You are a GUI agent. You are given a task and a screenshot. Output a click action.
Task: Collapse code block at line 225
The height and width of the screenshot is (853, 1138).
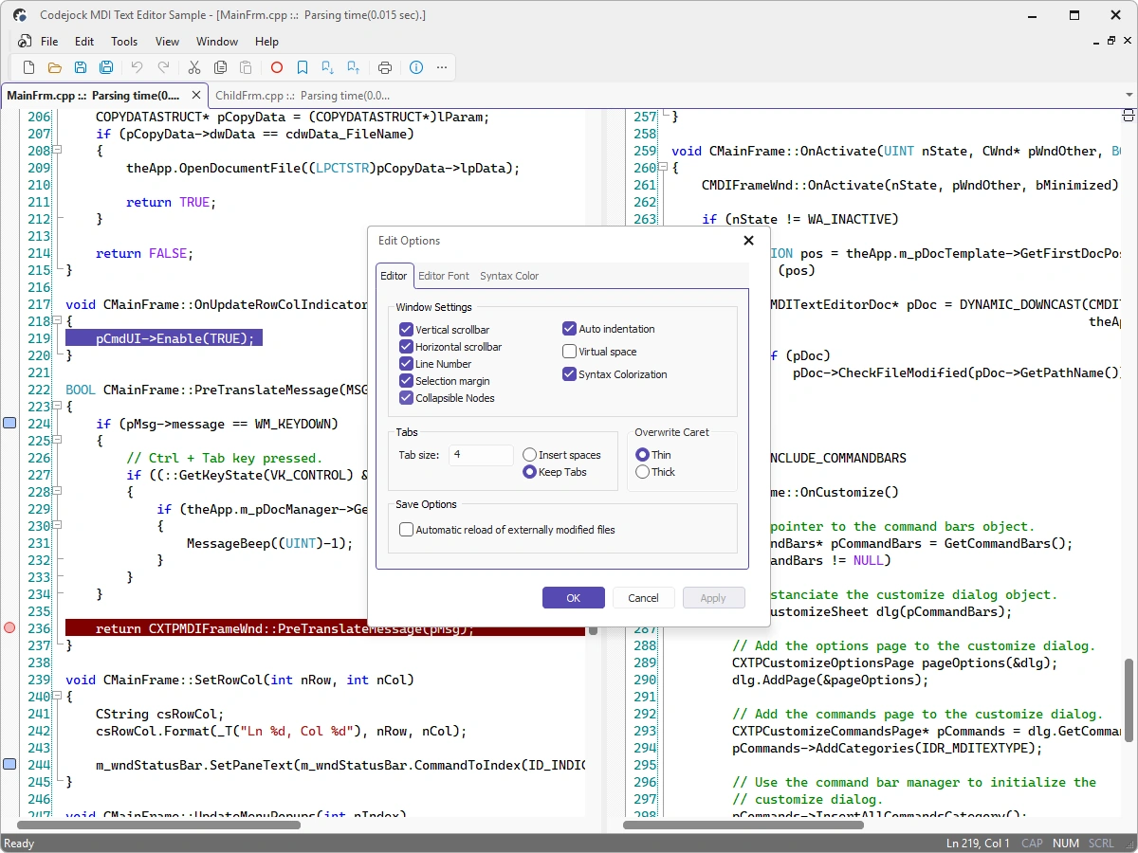(57, 441)
